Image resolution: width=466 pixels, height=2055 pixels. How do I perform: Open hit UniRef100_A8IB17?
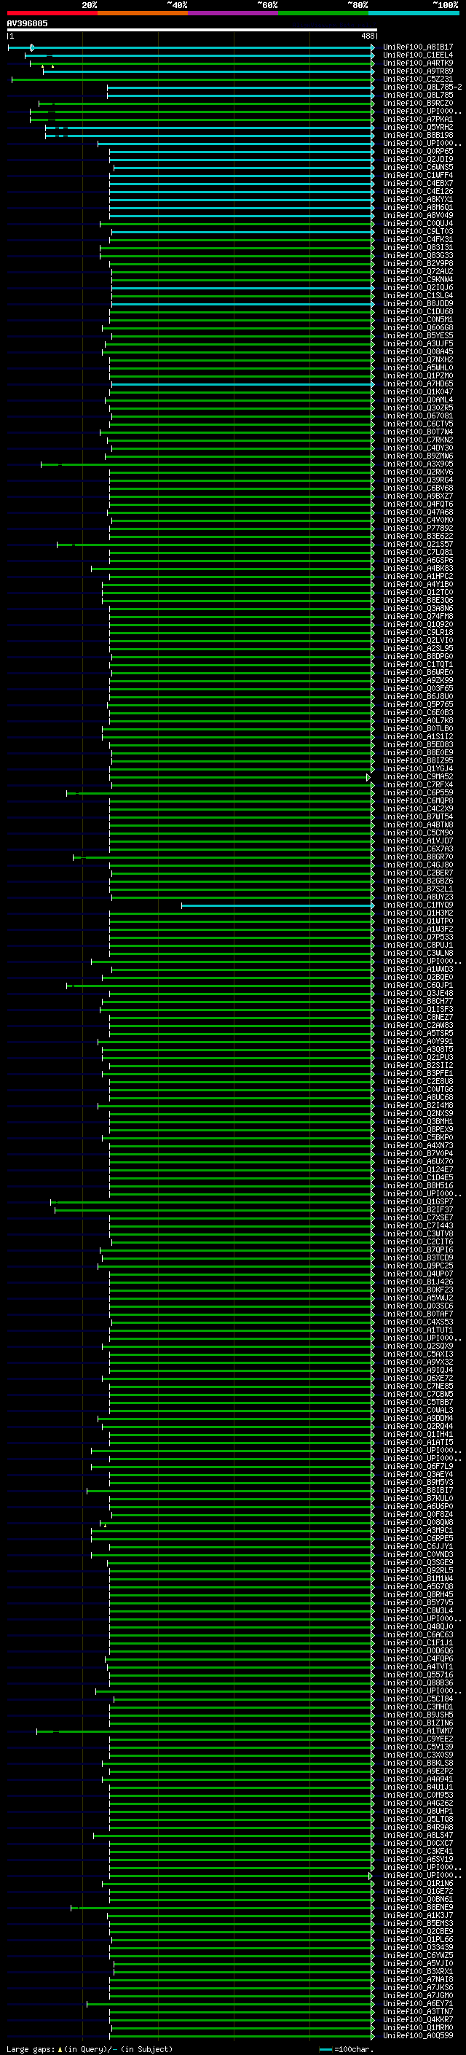[x=417, y=47]
